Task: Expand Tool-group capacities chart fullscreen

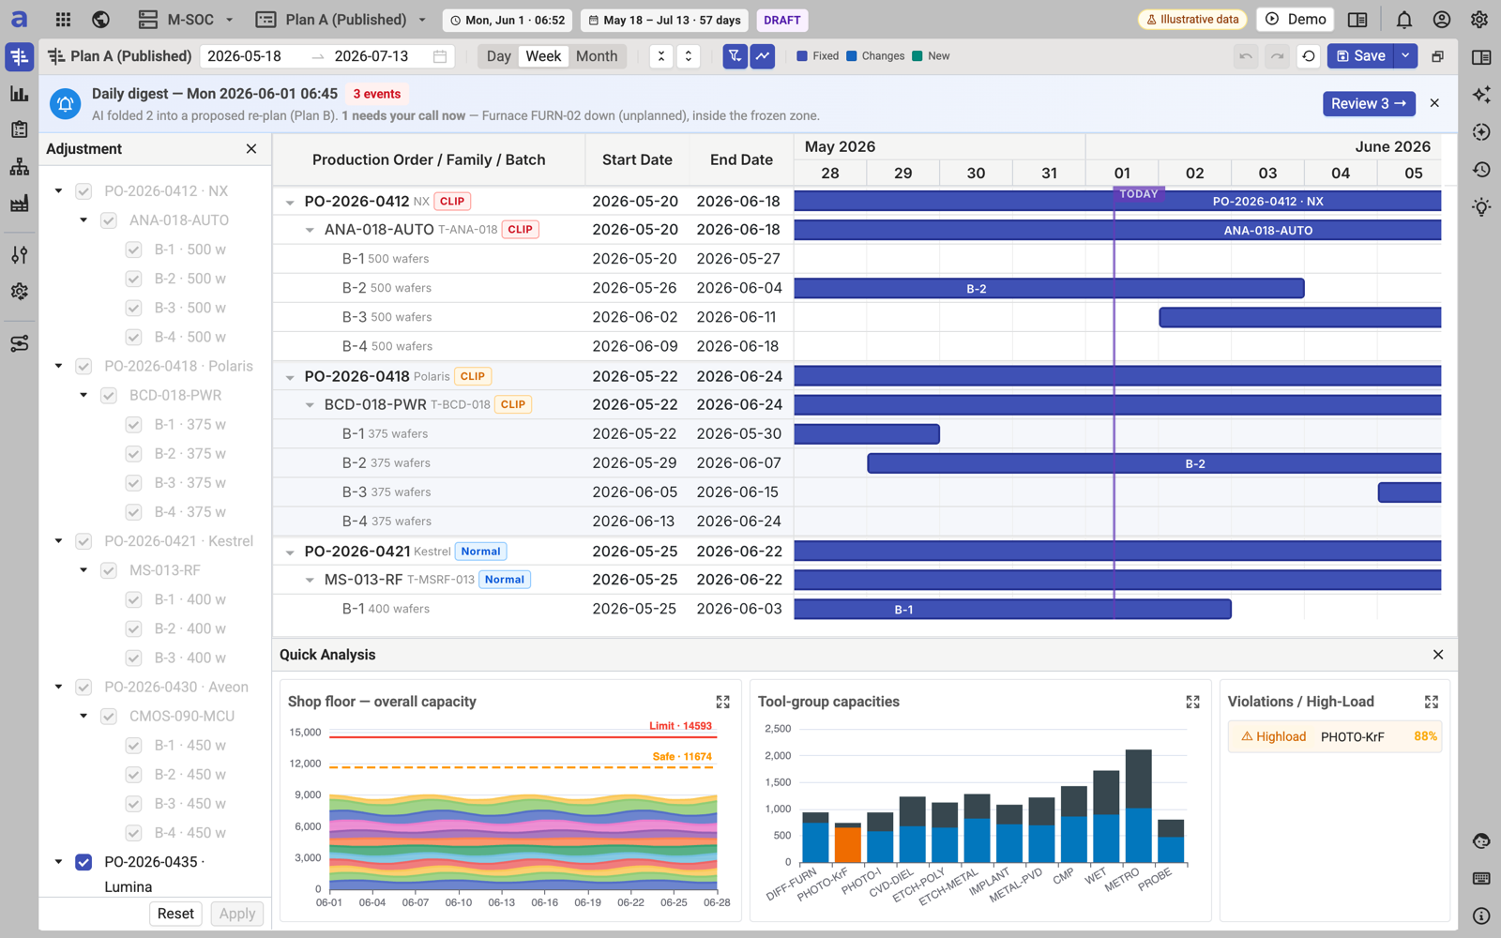Action: click(1192, 702)
